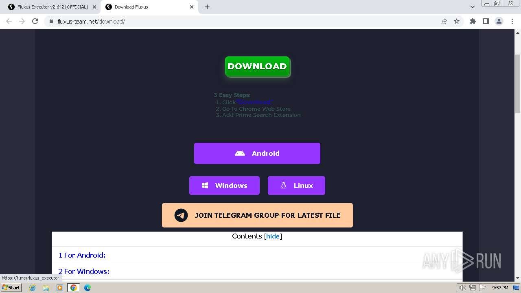This screenshot has width=521, height=293.
Task: Open volume control in system tray
Action: point(463,288)
